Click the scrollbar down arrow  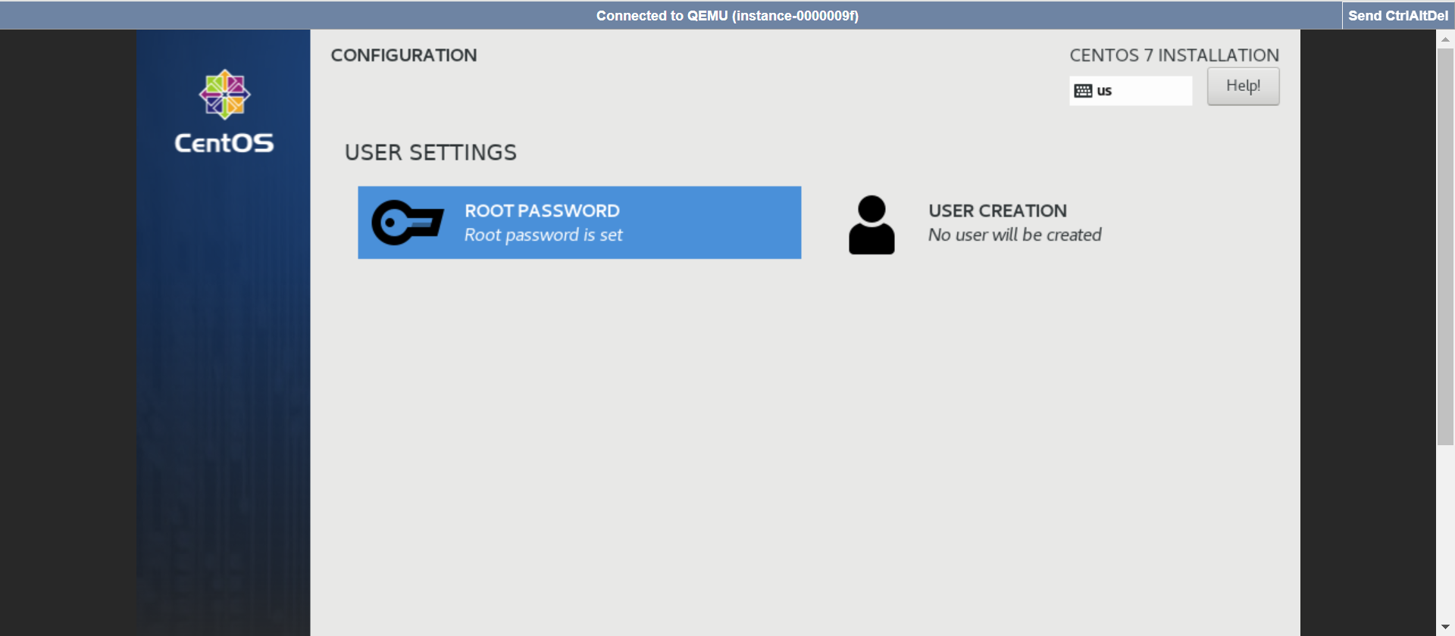coord(1445,627)
